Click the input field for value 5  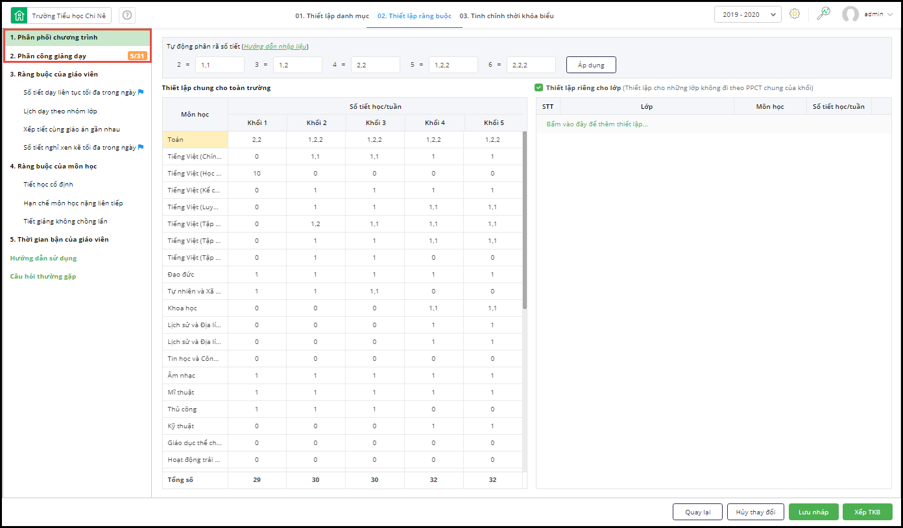pos(453,65)
